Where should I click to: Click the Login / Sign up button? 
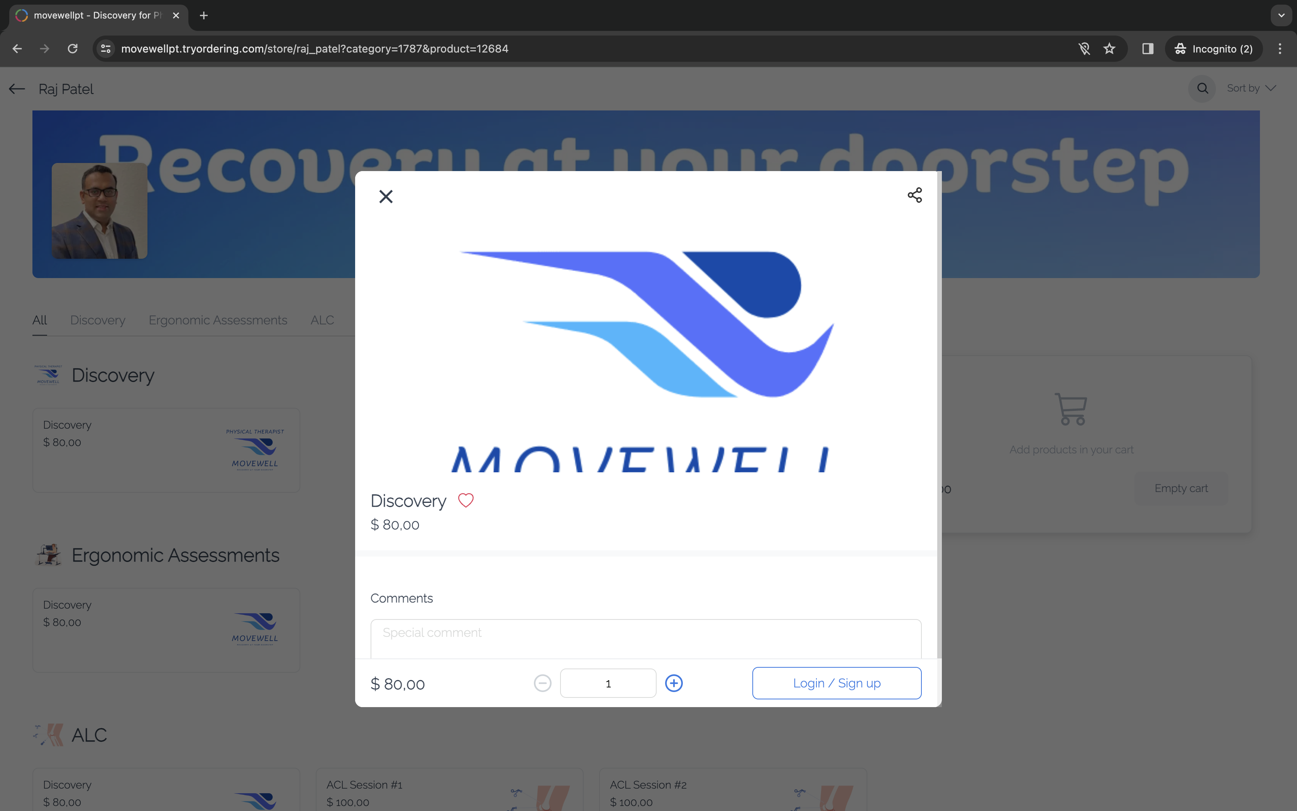tap(836, 683)
